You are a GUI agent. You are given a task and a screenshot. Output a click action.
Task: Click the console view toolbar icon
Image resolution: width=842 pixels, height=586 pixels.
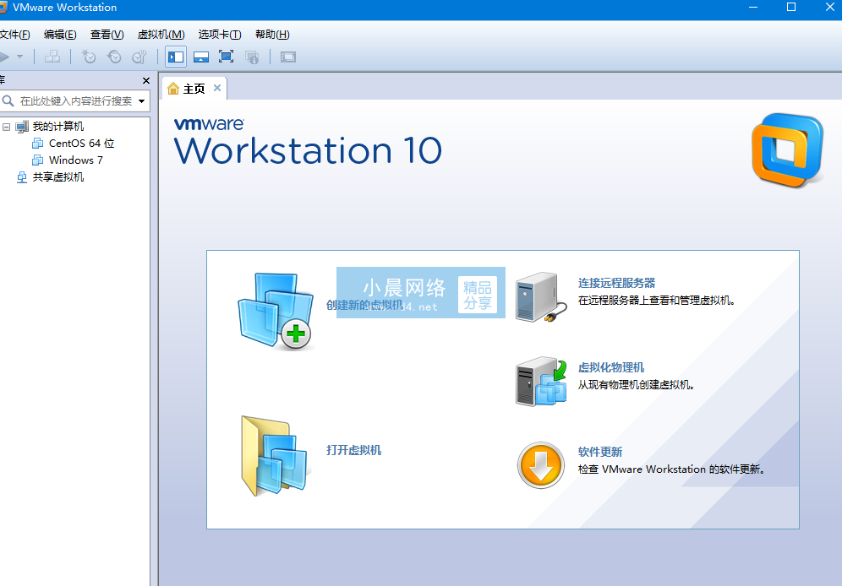coord(287,57)
